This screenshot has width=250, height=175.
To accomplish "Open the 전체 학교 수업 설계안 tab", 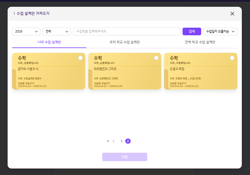I will coord(200,42).
